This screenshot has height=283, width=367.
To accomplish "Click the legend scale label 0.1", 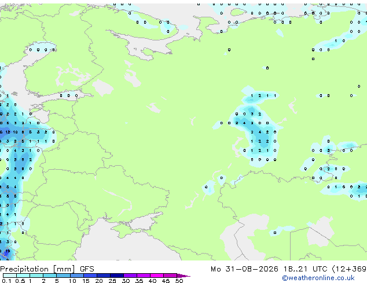I will [x=6, y=281].
